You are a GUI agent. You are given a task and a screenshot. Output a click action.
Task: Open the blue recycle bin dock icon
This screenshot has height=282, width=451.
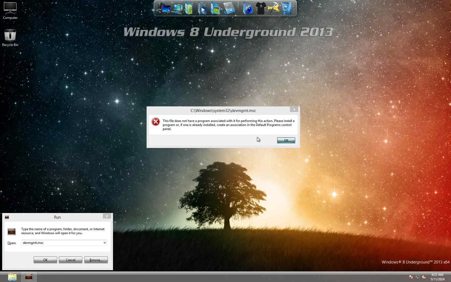pyautogui.click(x=287, y=8)
